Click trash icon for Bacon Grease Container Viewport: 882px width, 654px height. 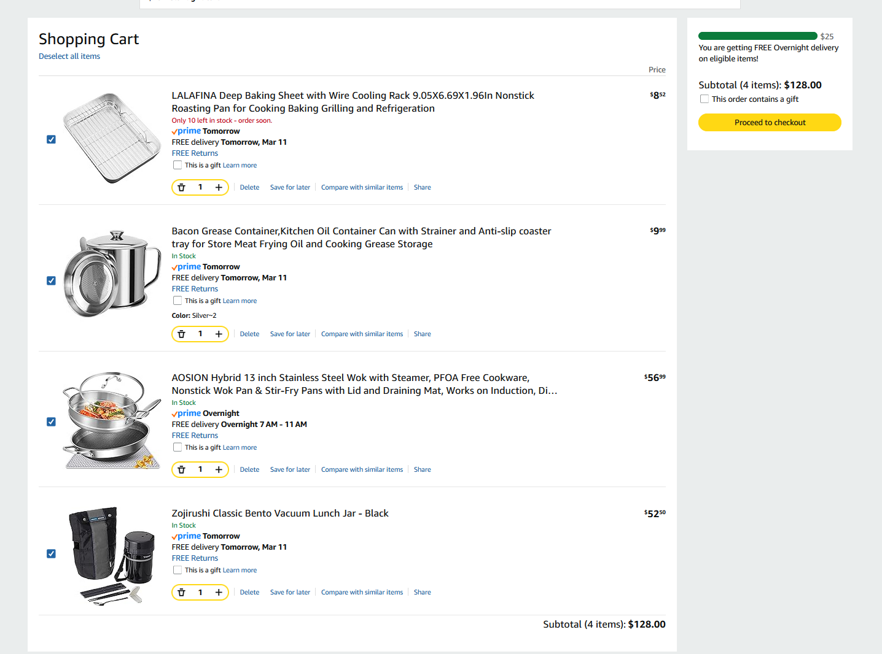(182, 334)
